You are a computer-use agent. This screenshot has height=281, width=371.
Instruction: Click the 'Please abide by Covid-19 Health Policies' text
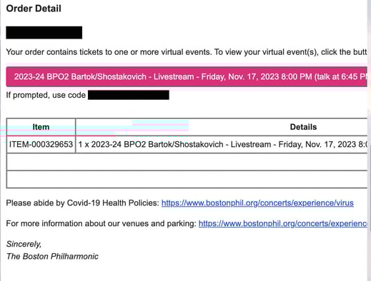(x=82, y=203)
